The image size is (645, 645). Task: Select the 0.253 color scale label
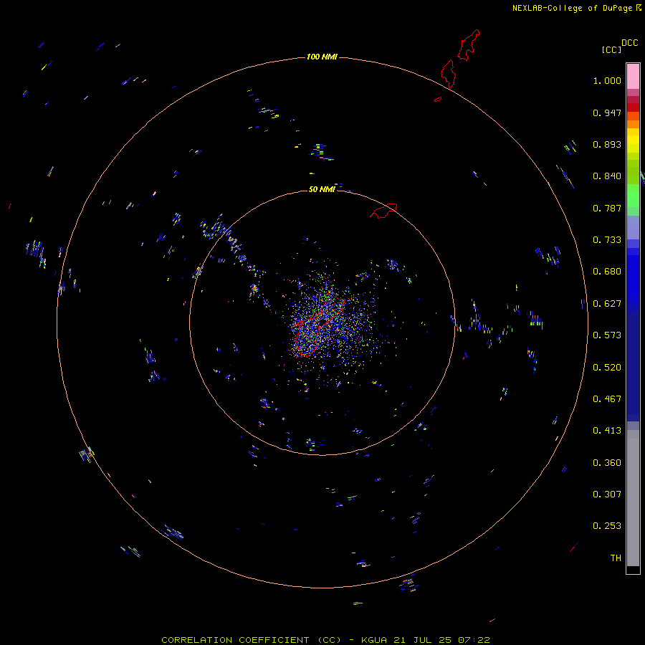(x=607, y=526)
